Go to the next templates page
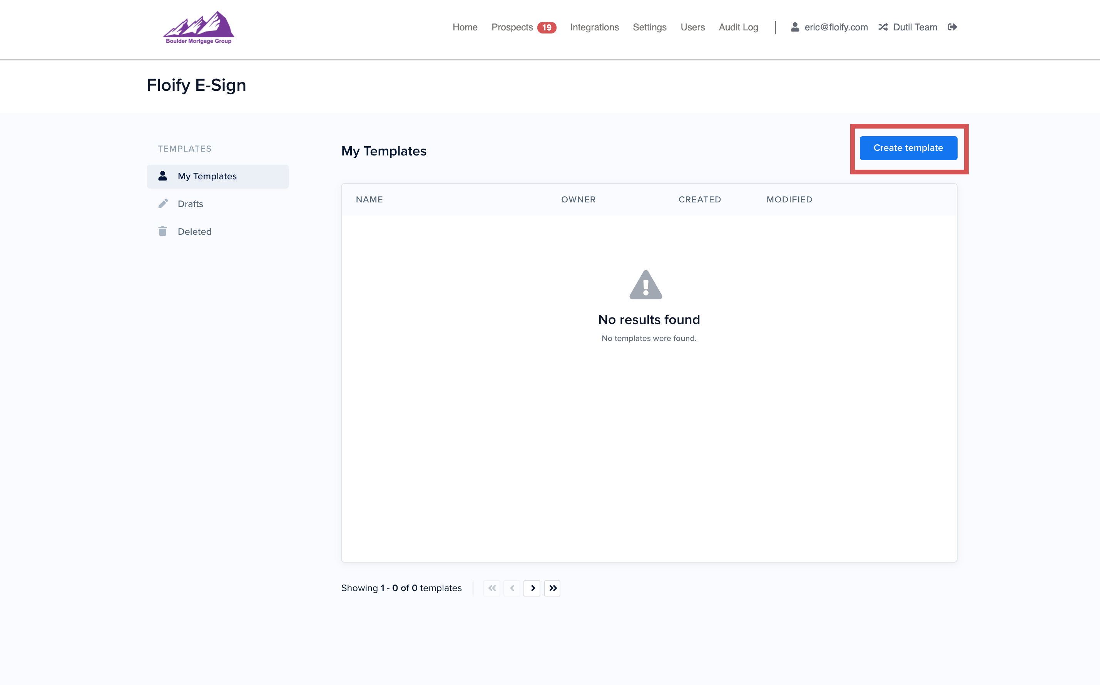 pos(532,588)
